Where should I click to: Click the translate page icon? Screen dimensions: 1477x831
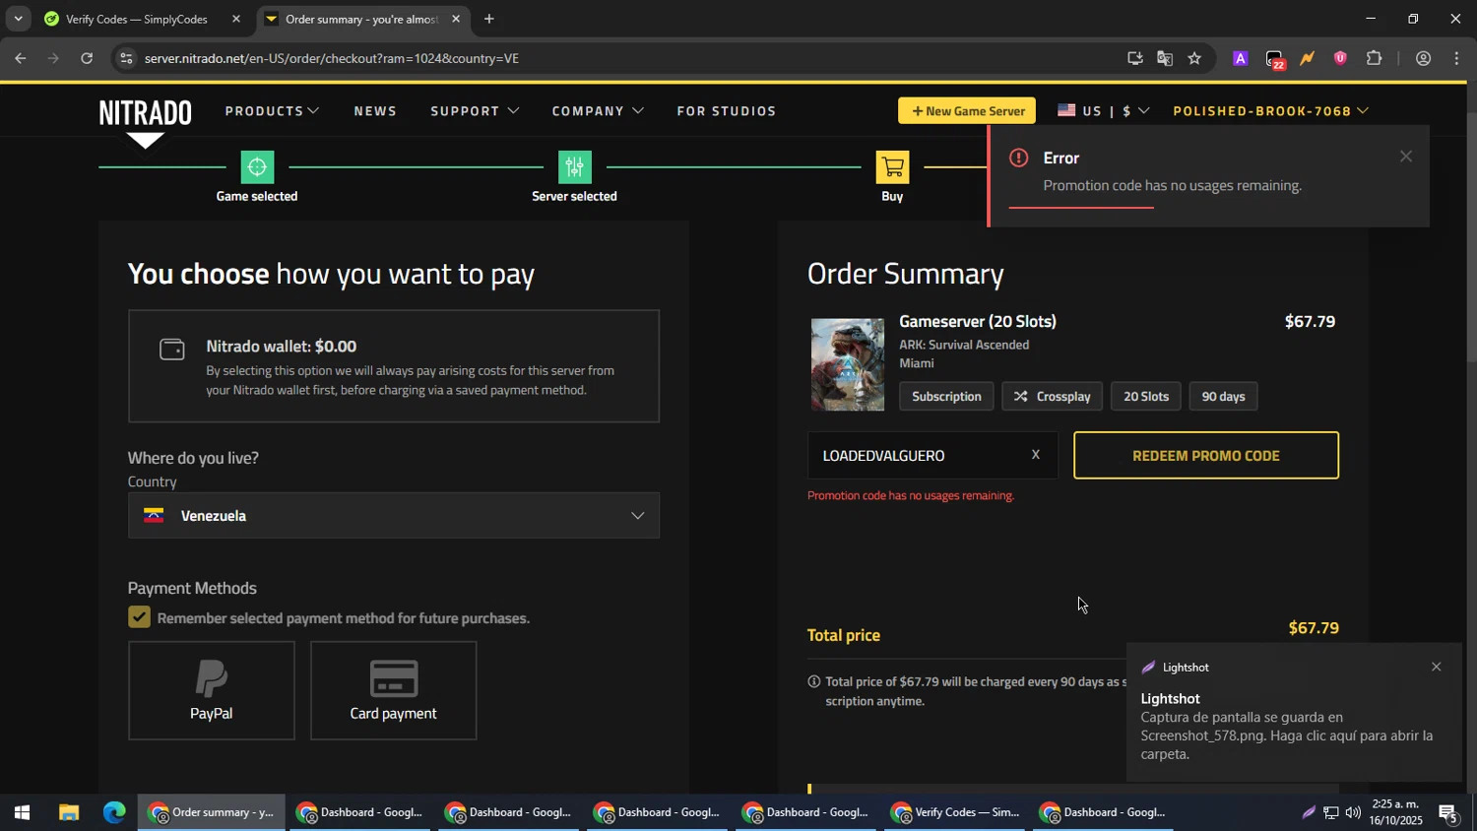tap(1165, 58)
